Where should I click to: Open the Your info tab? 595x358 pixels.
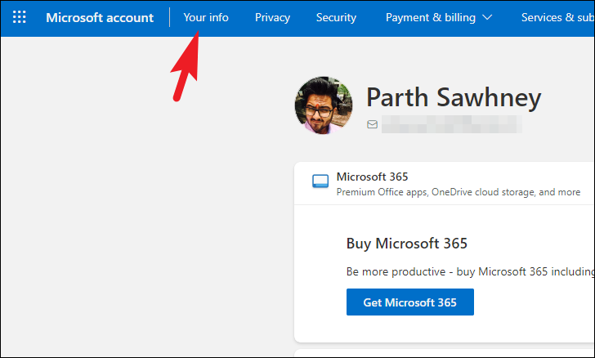coord(206,17)
